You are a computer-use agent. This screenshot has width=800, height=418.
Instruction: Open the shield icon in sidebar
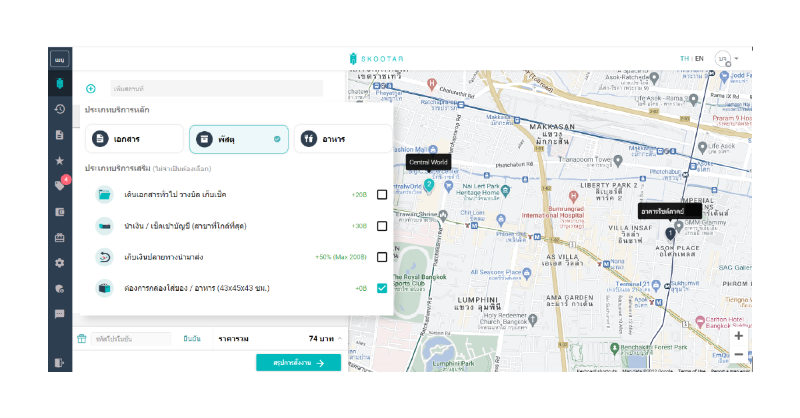(x=59, y=288)
